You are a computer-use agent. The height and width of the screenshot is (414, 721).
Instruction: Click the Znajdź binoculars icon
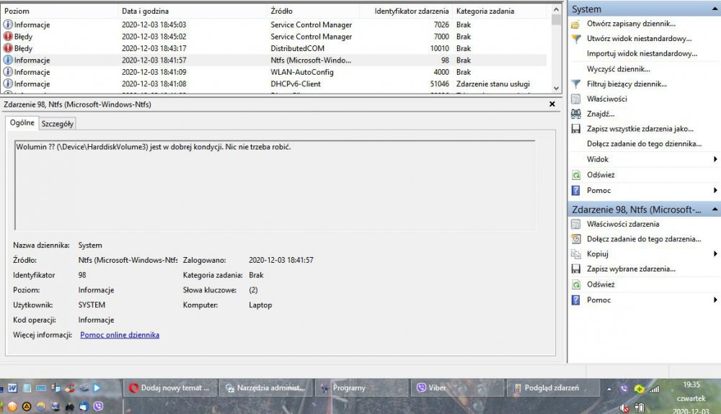575,114
